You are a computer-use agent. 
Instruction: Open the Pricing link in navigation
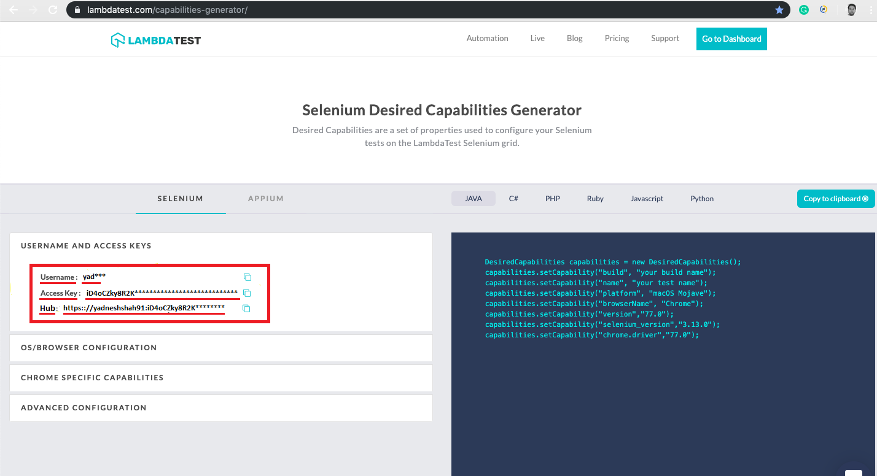[617, 39]
